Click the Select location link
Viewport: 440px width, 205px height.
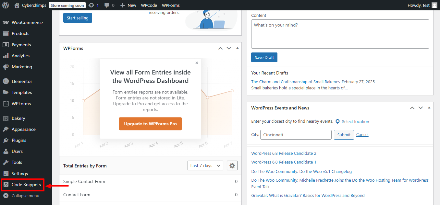click(355, 121)
